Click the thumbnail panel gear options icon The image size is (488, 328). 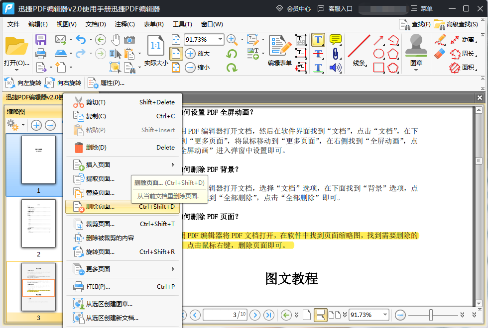(x=13, y=125)
